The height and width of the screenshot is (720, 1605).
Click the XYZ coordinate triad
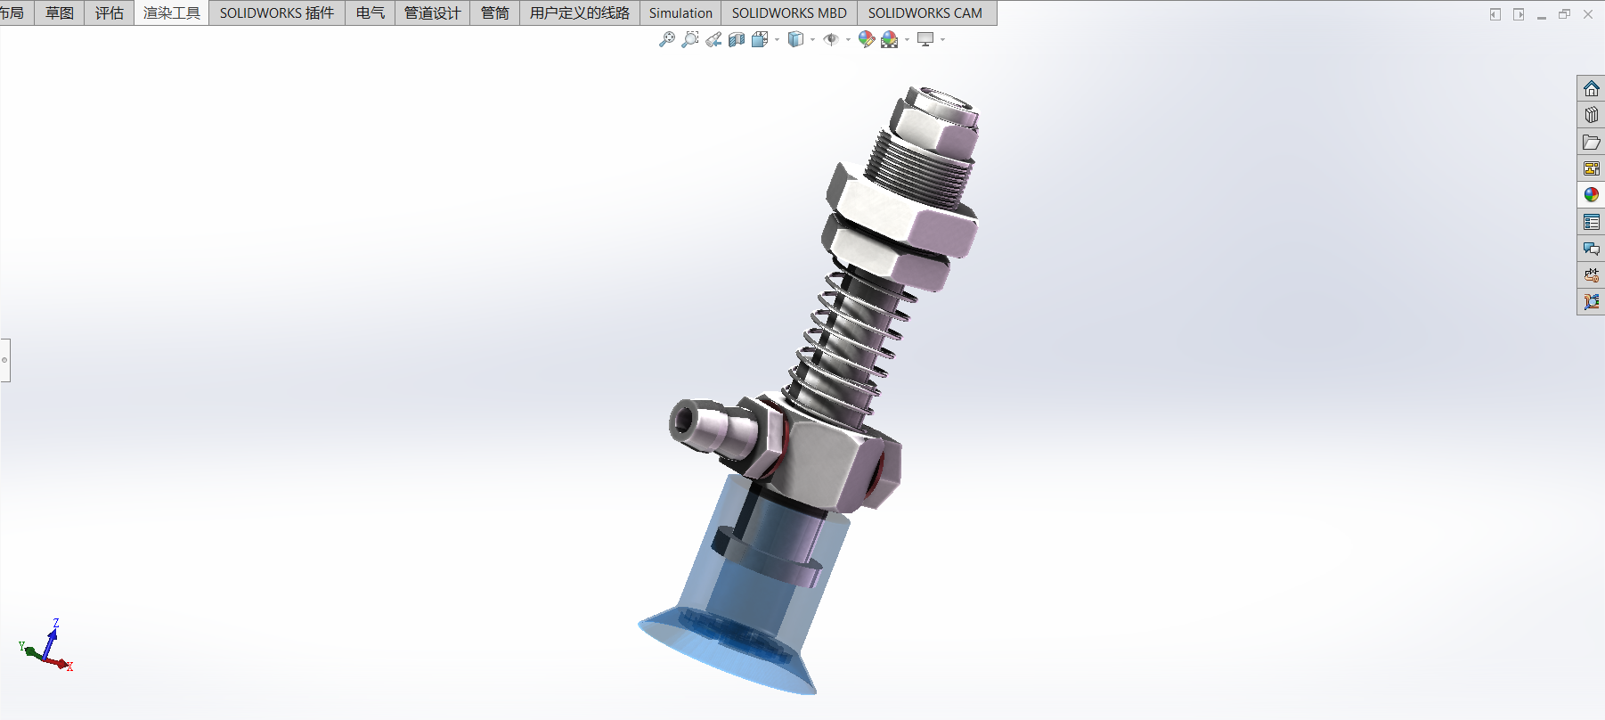(x=46, y=645)
